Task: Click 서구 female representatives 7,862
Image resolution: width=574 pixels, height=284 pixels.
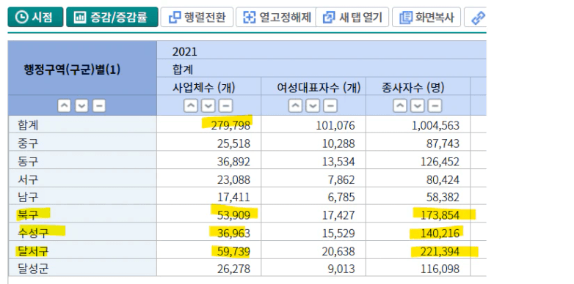Action: (x=341, y=179)
